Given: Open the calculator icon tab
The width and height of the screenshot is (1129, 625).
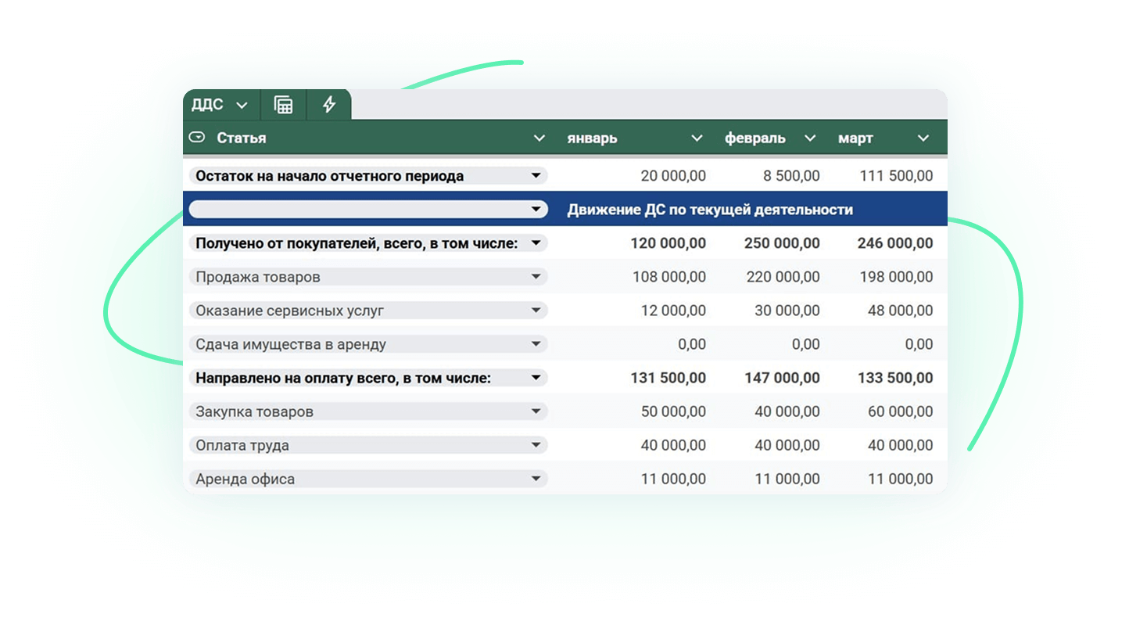Looking at the screenshot, I should pos(284,105).
